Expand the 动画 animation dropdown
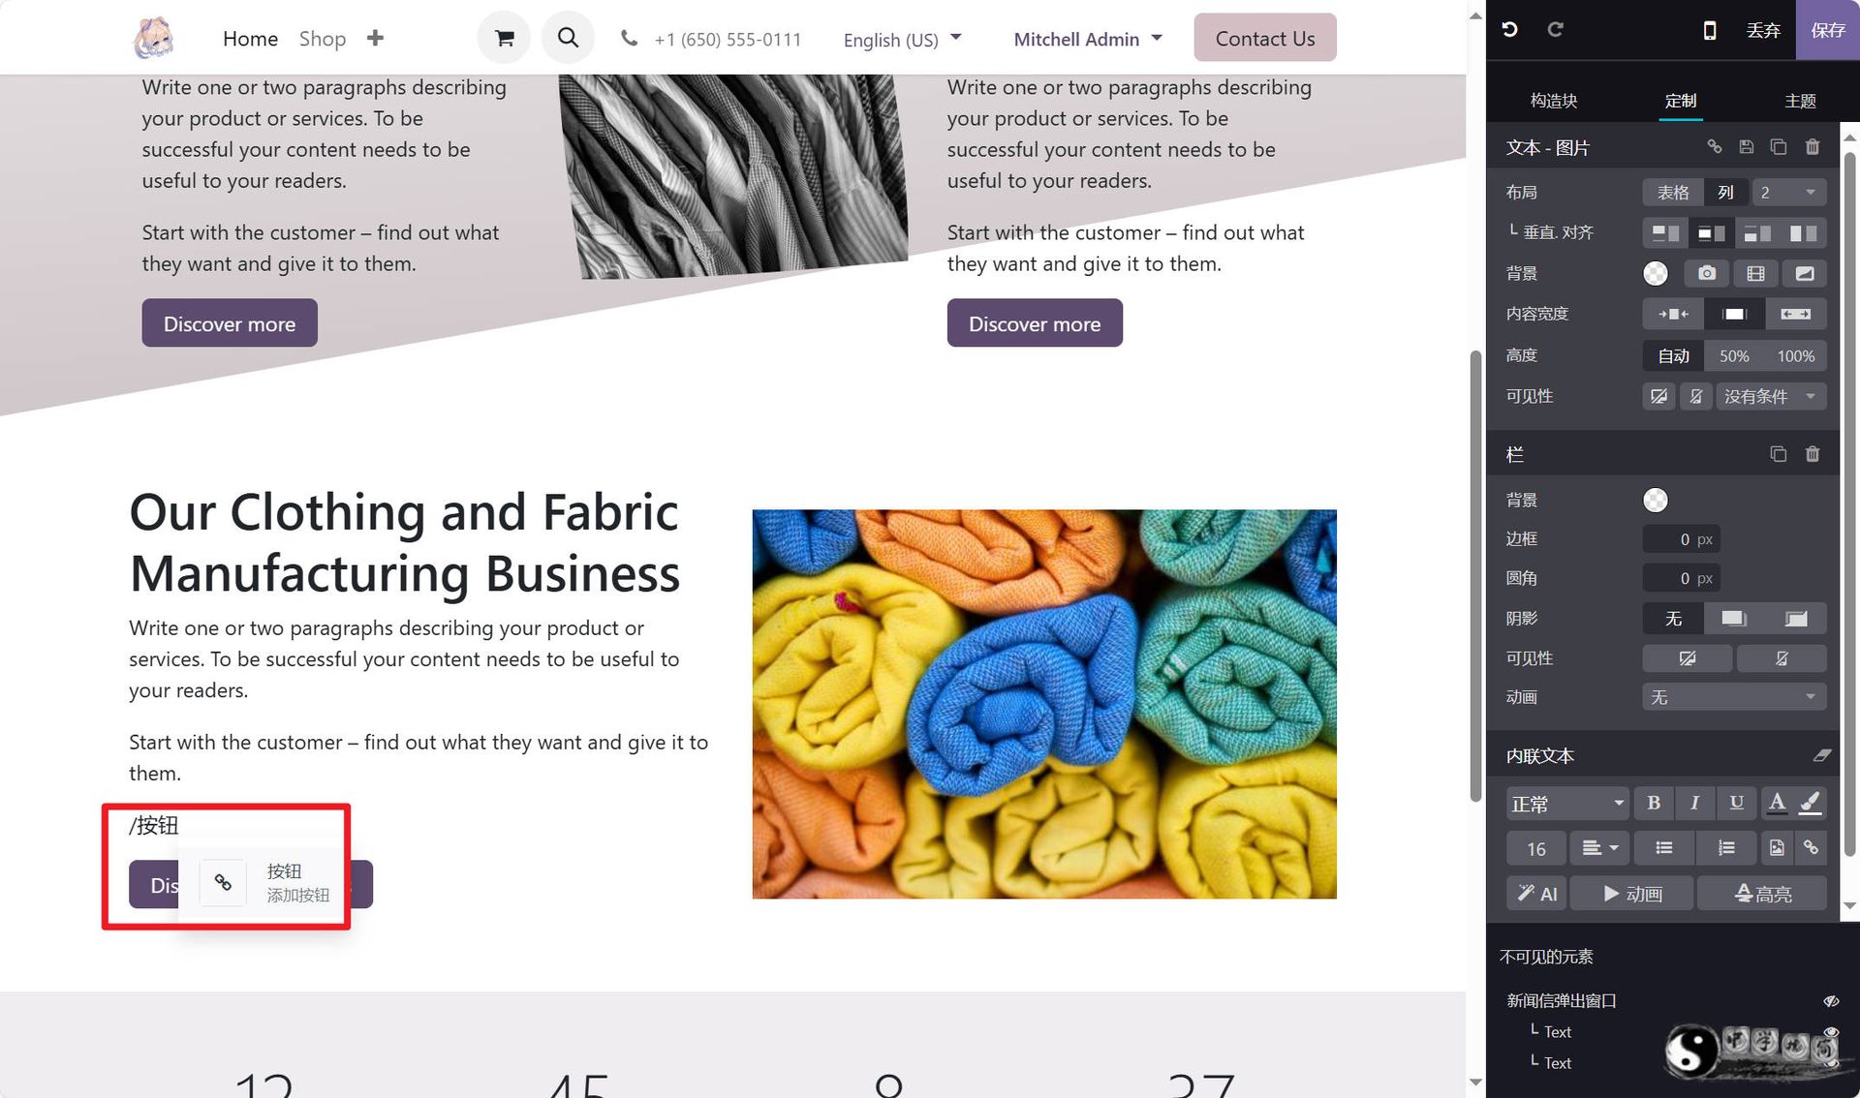1860x1098 pixels. [x=1734, y=697]
